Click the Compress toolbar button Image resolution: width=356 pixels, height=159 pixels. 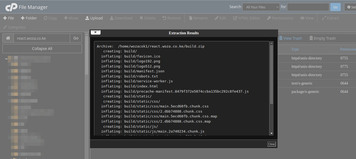tap(15, 27)
